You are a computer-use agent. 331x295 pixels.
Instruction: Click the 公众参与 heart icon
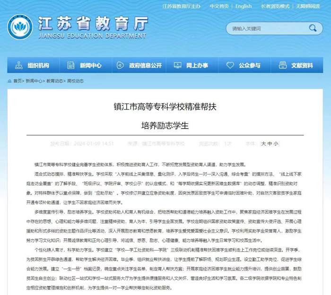coord(230,65)
